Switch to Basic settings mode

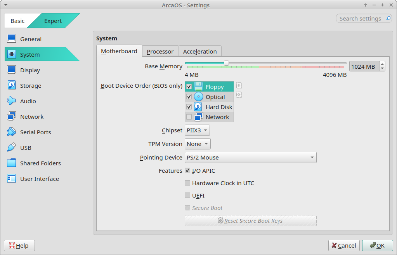point(17,21)
